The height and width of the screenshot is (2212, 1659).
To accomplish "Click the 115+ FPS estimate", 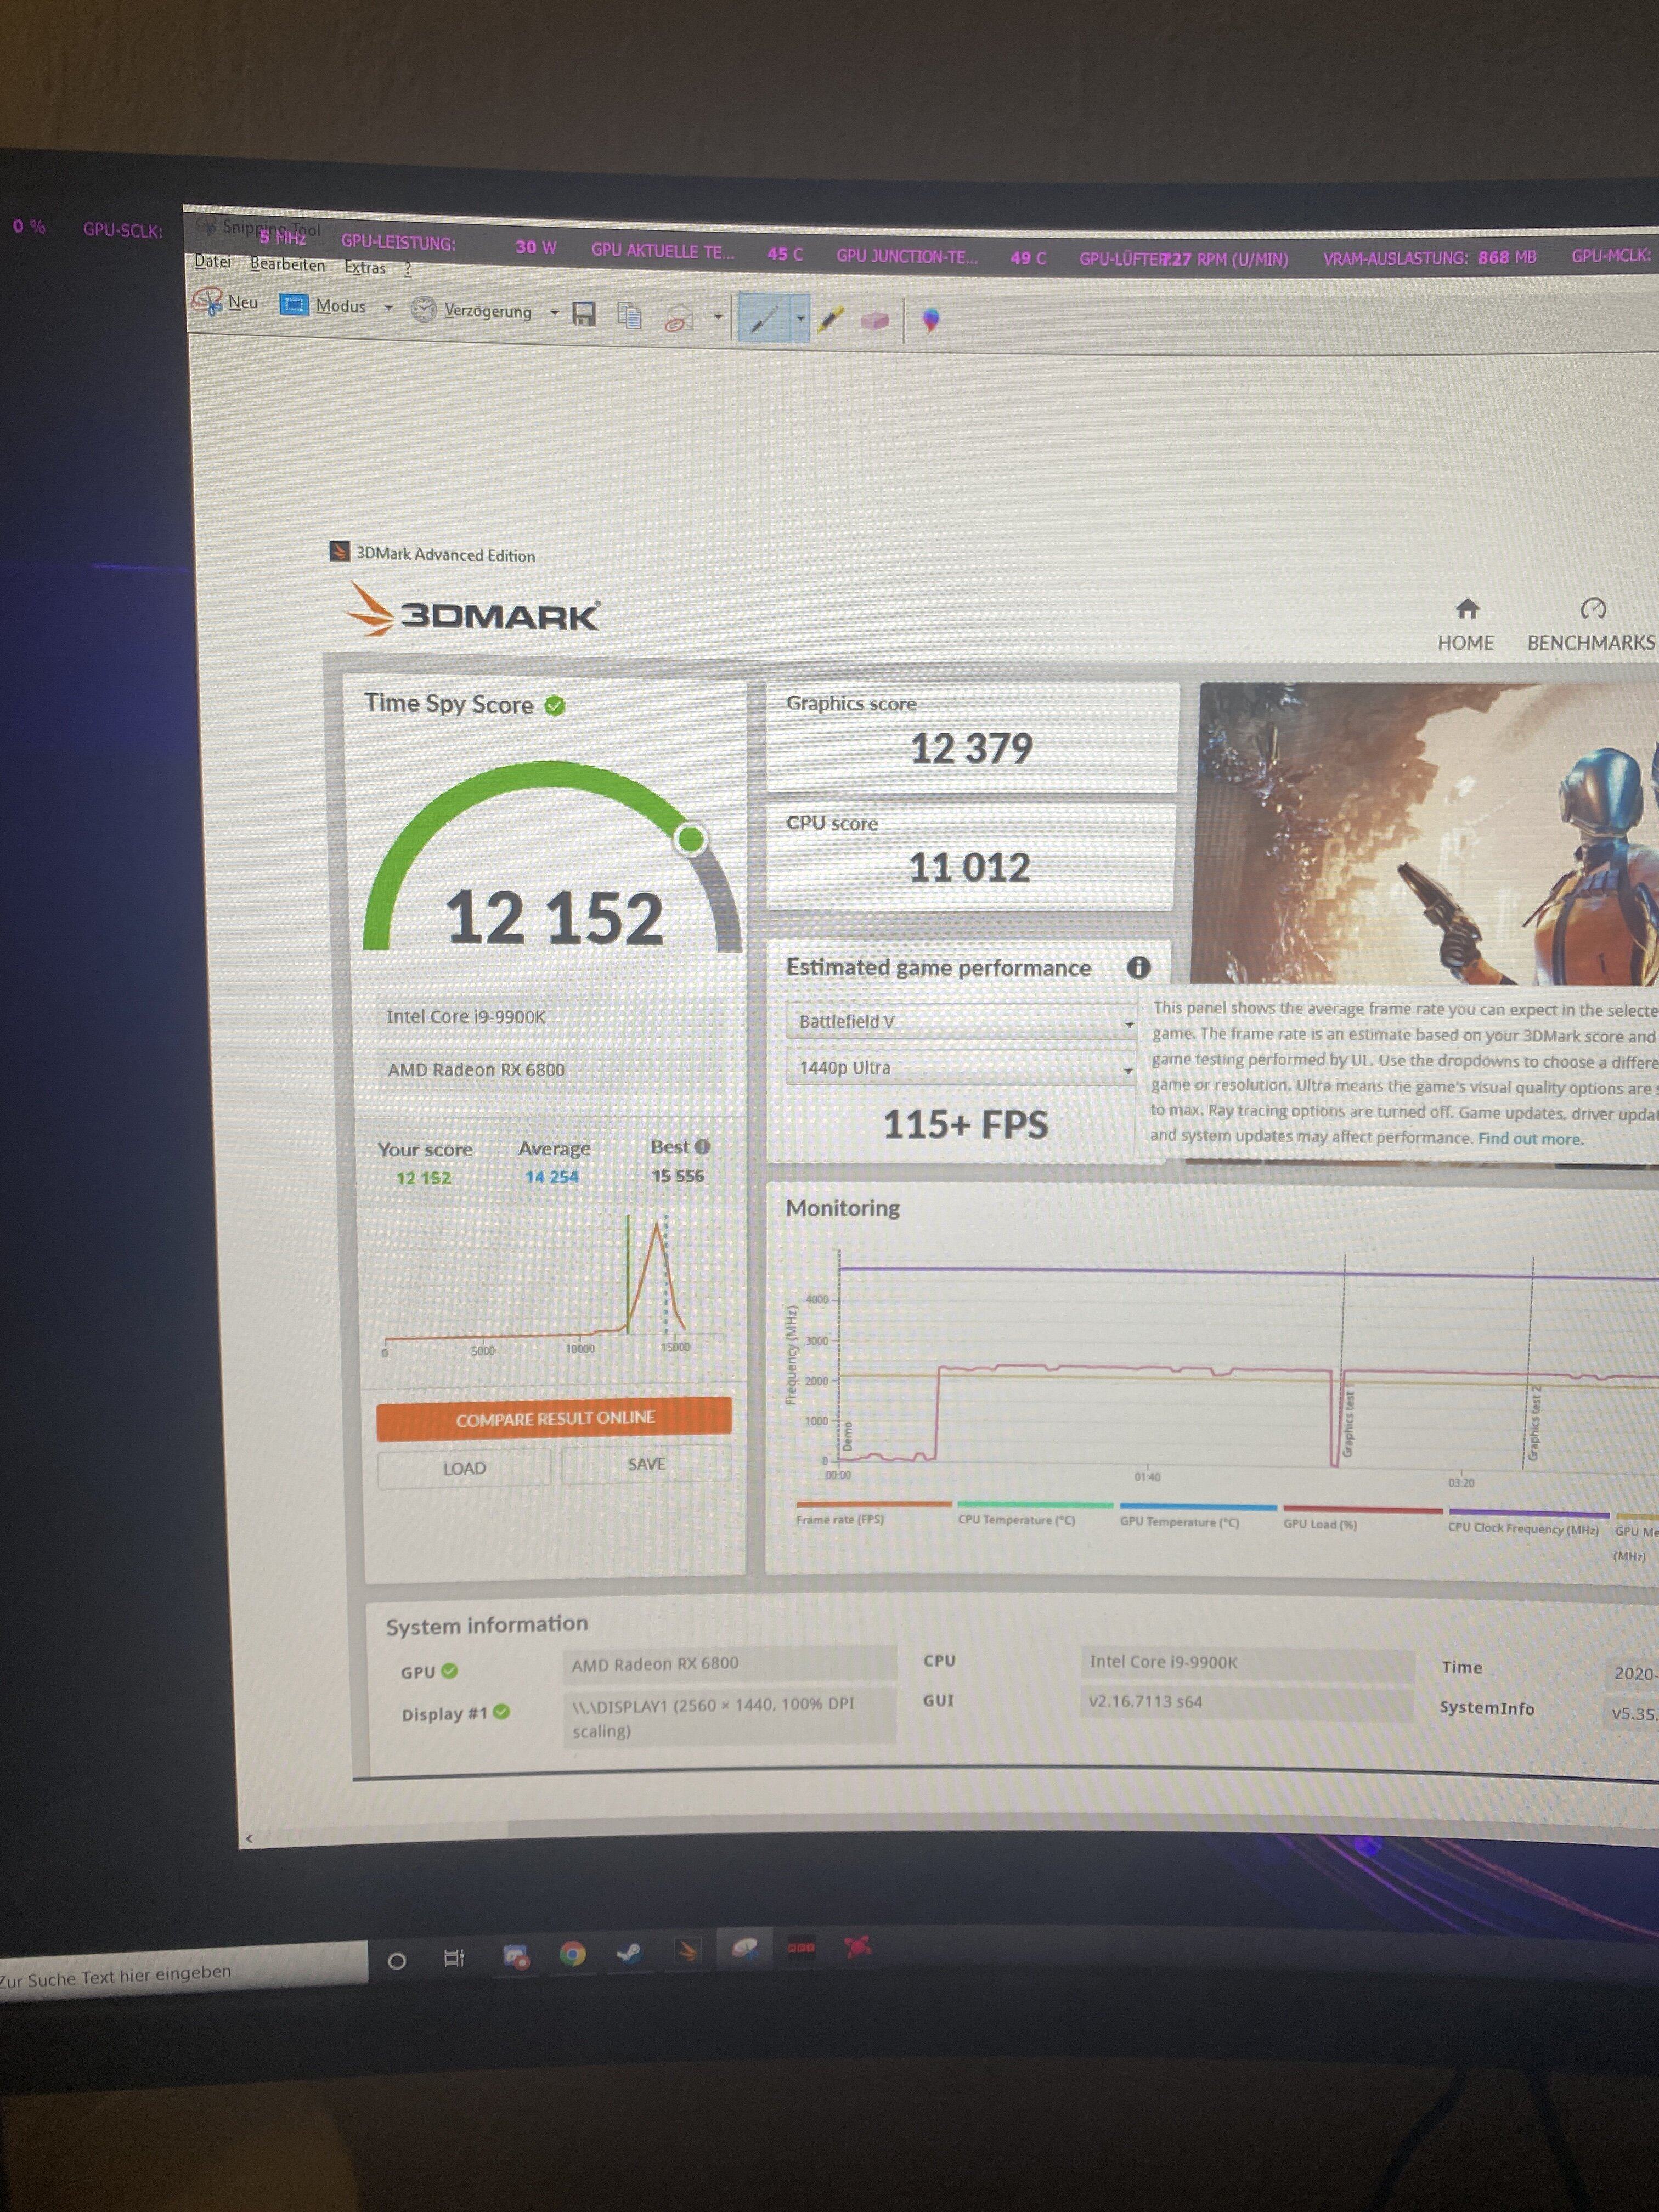I will coord(965,1125).
